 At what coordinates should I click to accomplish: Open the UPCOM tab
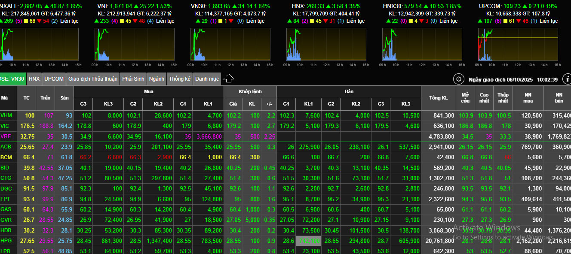54,79
